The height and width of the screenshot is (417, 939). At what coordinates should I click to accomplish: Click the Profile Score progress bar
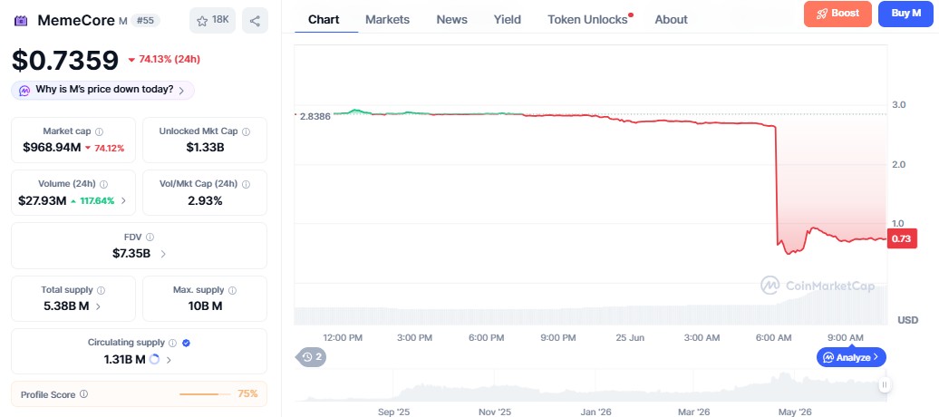(205, 394)
